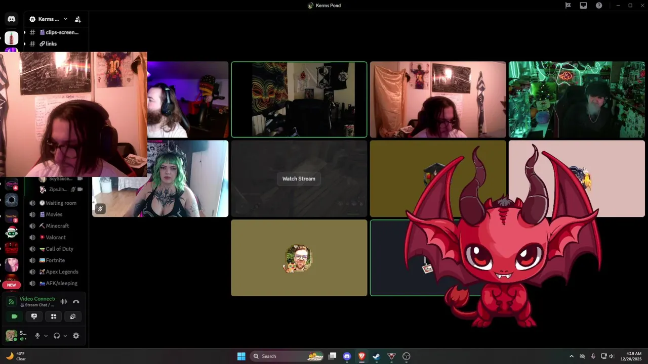Viewport: 648px width, 364px height.
Task: Expand headphone output options arrow
Action: pyautogui.click(x=65, y=336)
